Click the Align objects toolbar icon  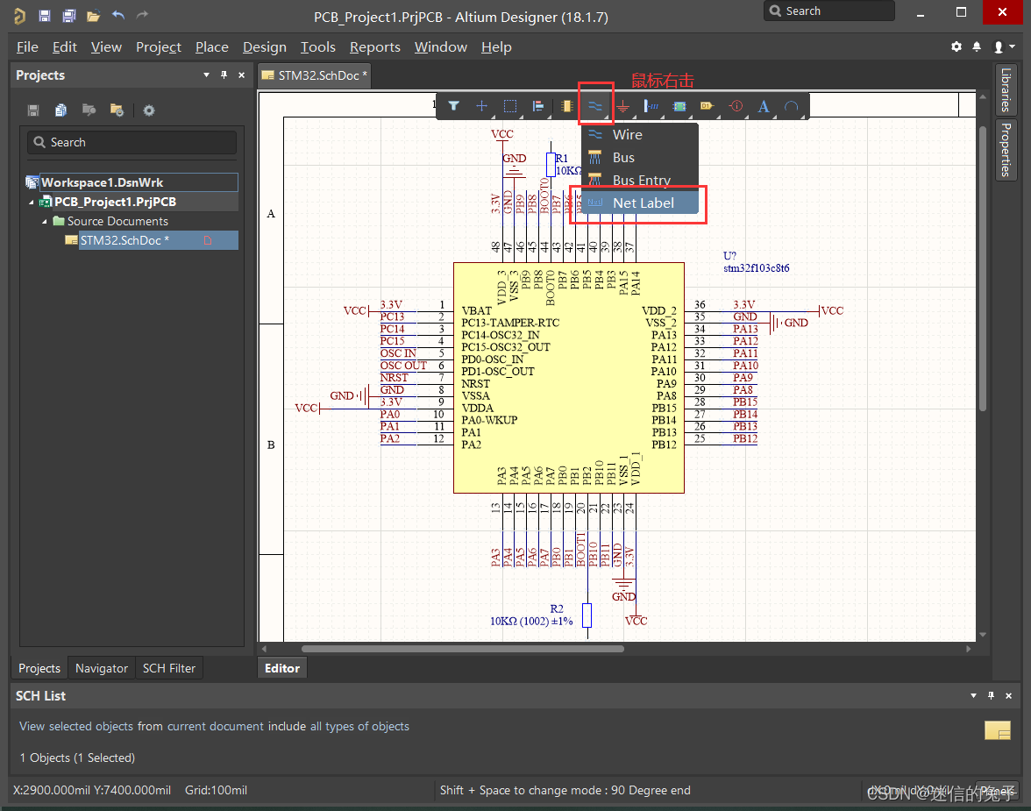click(x=538, y=106)
